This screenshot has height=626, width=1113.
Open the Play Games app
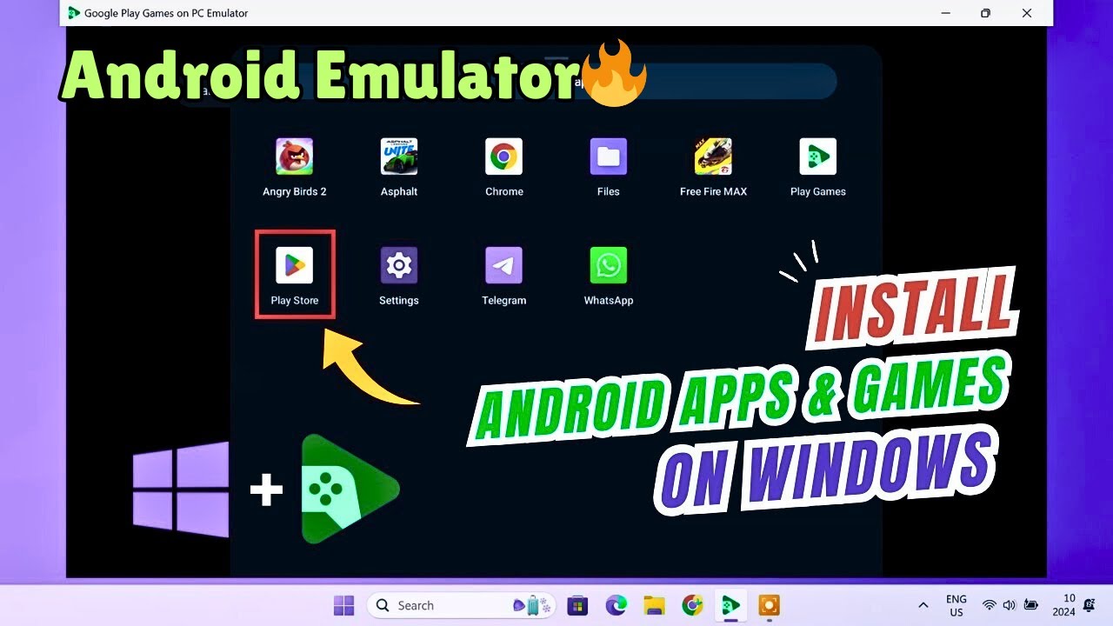[x=818, y=157]
